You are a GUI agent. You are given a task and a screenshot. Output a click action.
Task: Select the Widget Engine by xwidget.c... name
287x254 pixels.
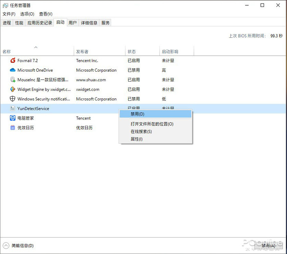point(44,89)
